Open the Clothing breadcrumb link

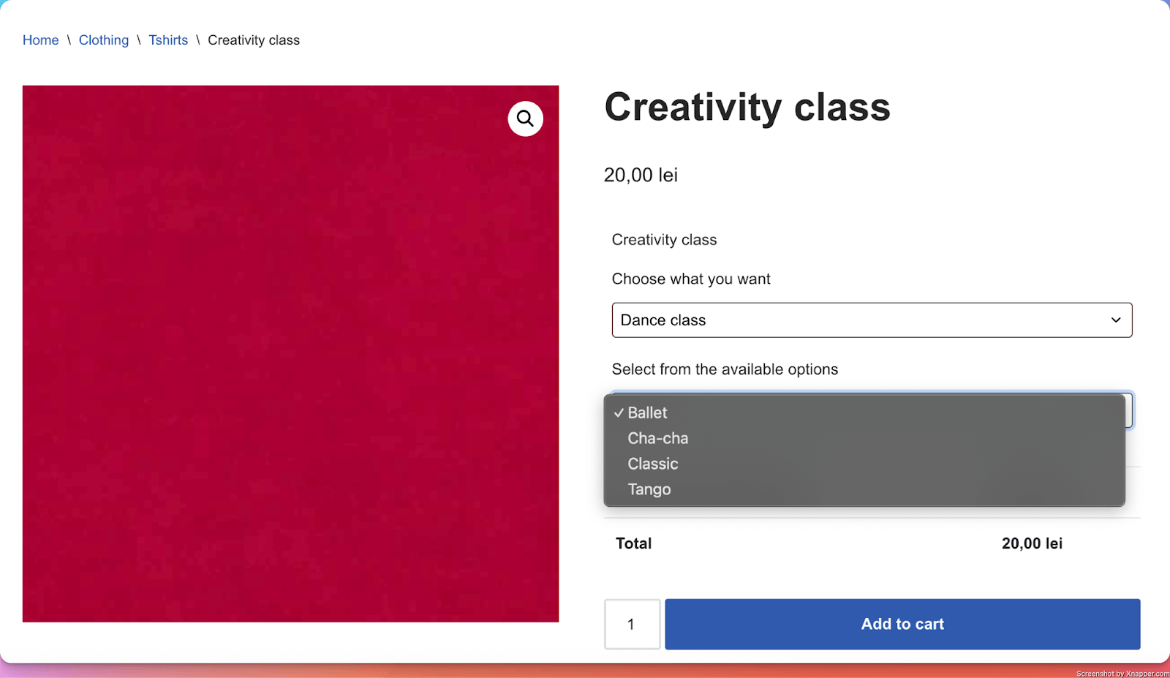[x=104, y=40]
